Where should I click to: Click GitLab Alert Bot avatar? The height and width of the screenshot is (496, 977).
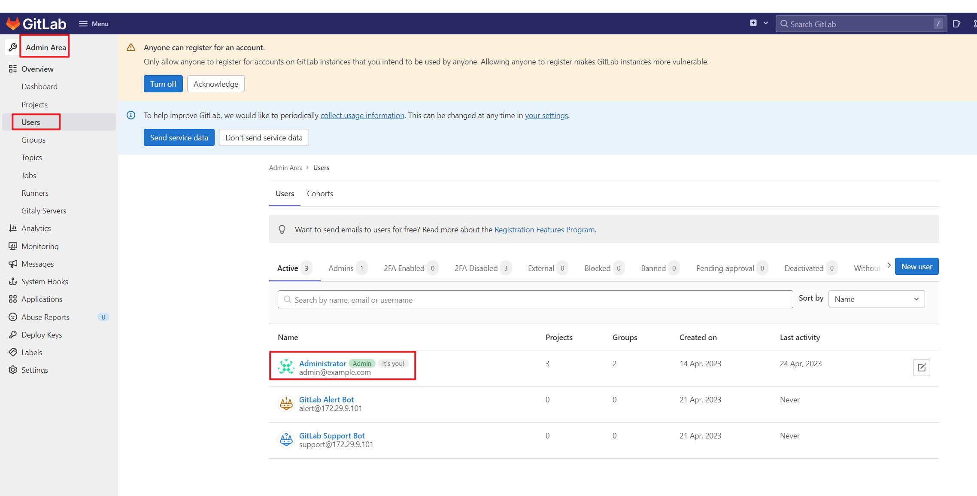(x=286, y=403)
